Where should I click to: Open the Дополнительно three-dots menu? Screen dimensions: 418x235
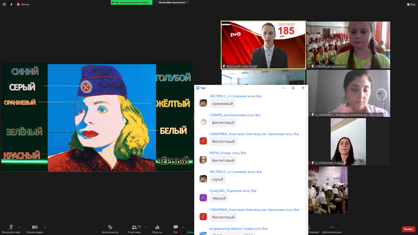tap(332, 228)
